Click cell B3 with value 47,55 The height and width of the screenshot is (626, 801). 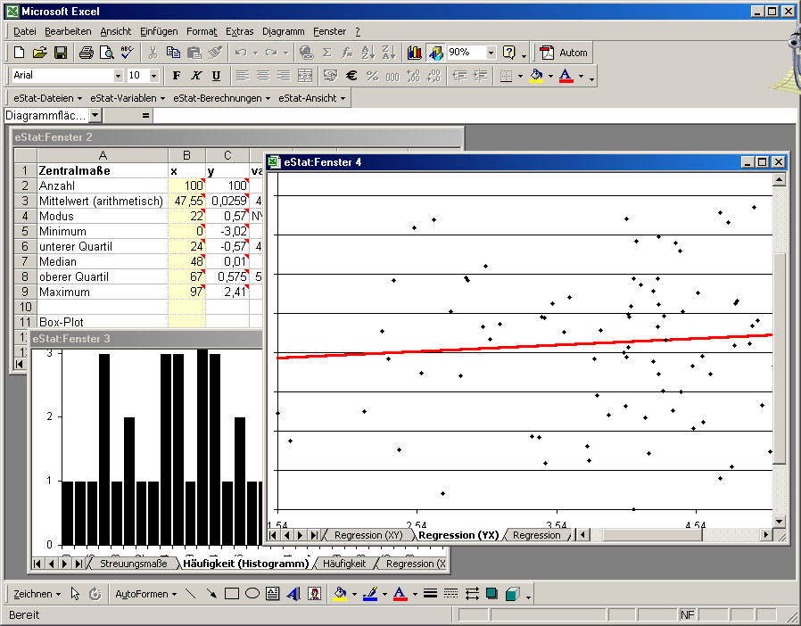[x=186, y=201]
